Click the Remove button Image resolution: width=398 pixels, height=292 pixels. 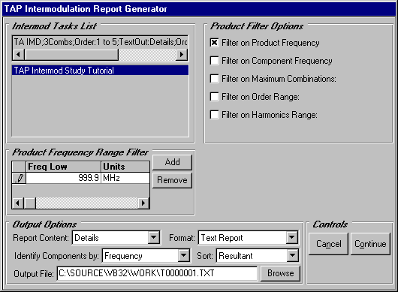click(172, 180)
